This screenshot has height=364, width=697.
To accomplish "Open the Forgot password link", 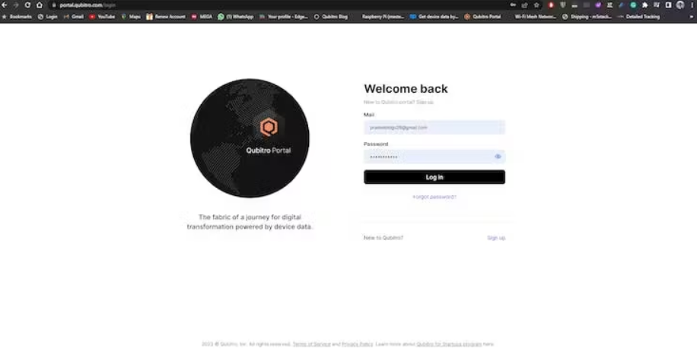I will click(x=434, y=197).
